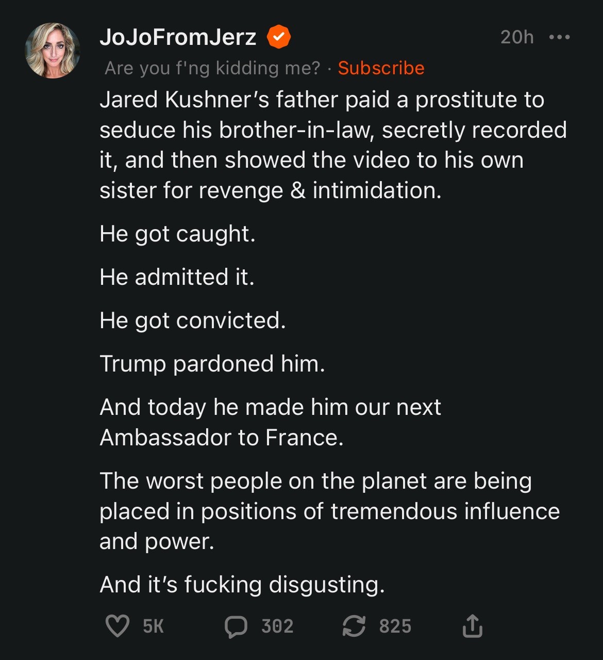Click the orange verified badge
Viewport: 603px width, 660px height.
coord(279,37)
